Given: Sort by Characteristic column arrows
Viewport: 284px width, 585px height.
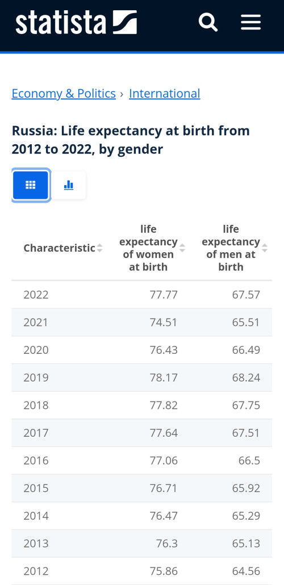Looking at the screenshot, I should [x=99, y=248].
